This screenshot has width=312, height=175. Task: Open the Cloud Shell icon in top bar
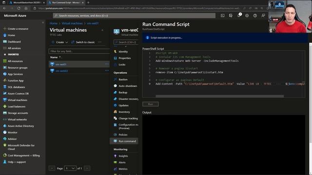coord(222,16)
